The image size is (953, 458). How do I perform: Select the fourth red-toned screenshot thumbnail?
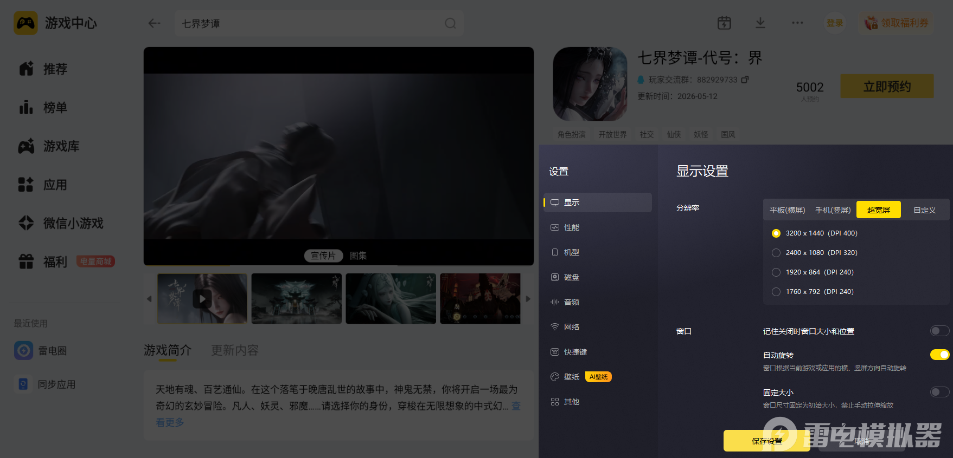[x=480, y=299]
